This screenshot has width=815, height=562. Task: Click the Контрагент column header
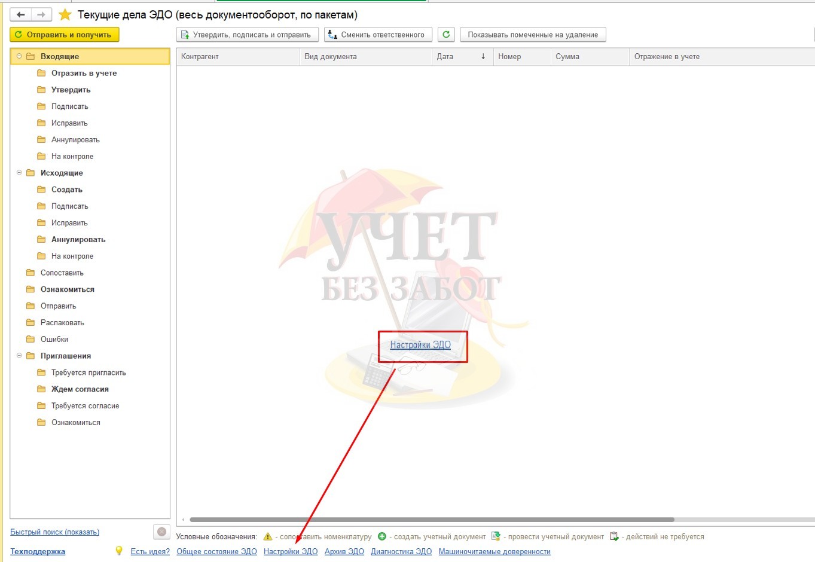click(238, 57)
